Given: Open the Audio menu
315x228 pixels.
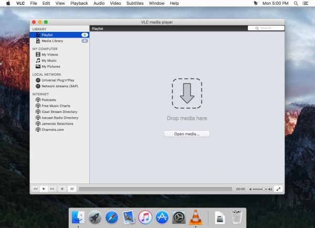Looking at the screenshot, I should [99, 3].
